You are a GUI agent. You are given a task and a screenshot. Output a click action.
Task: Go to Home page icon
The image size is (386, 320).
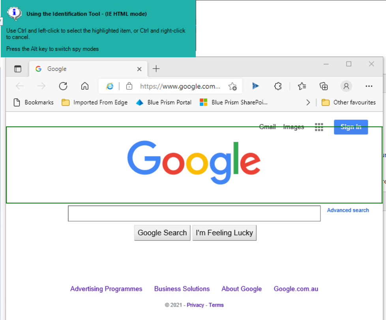pyautogui.click(x=85, y=86)
